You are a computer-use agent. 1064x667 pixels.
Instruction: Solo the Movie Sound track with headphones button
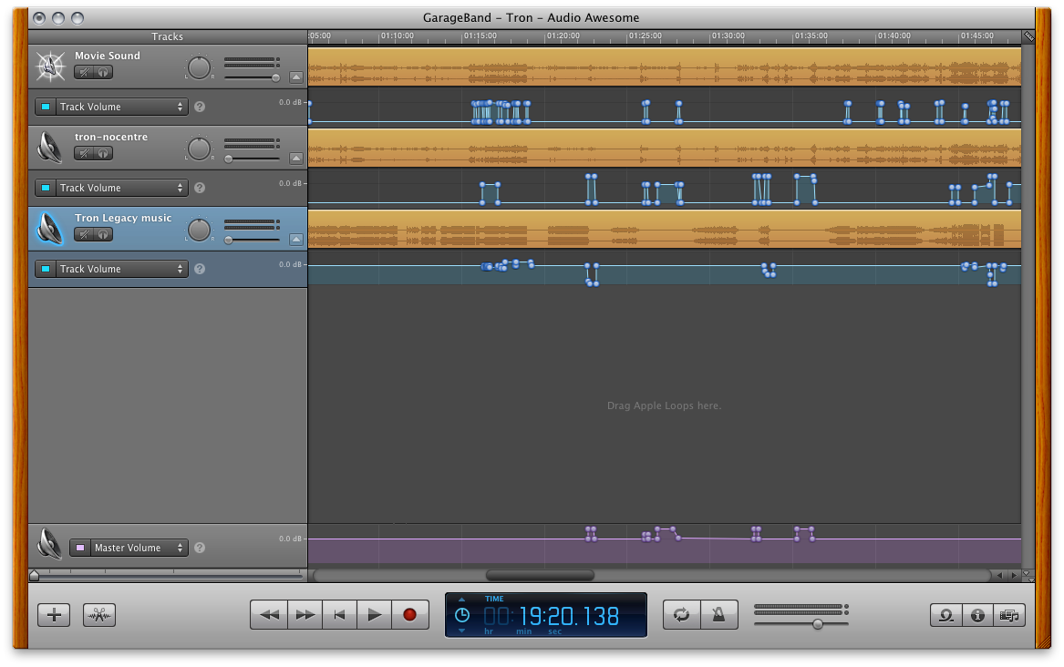(103, 72)
